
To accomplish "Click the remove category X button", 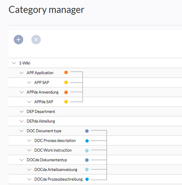I will click(36, 40).
